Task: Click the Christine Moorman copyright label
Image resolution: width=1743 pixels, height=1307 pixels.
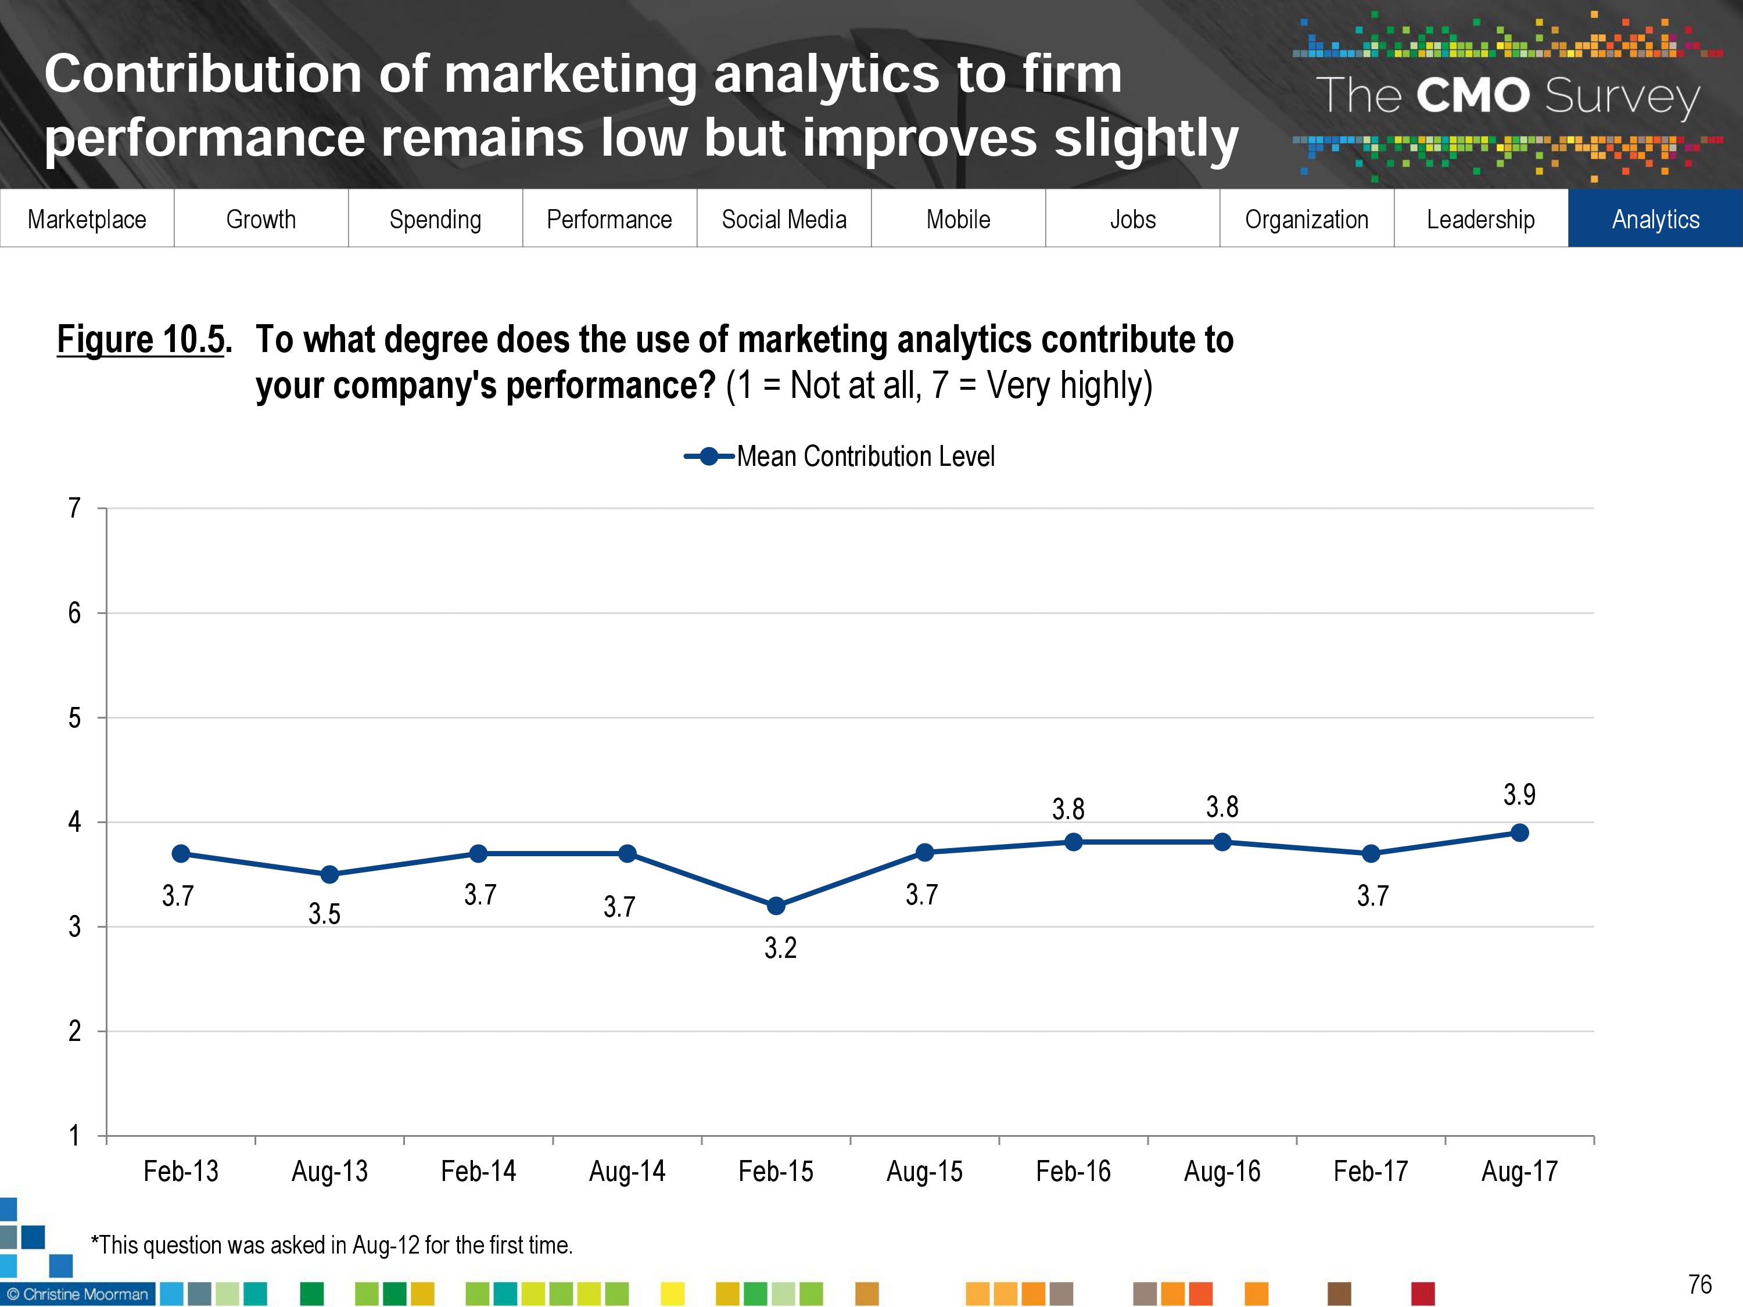Action: pyautogui.click(x=77, y=1294)
